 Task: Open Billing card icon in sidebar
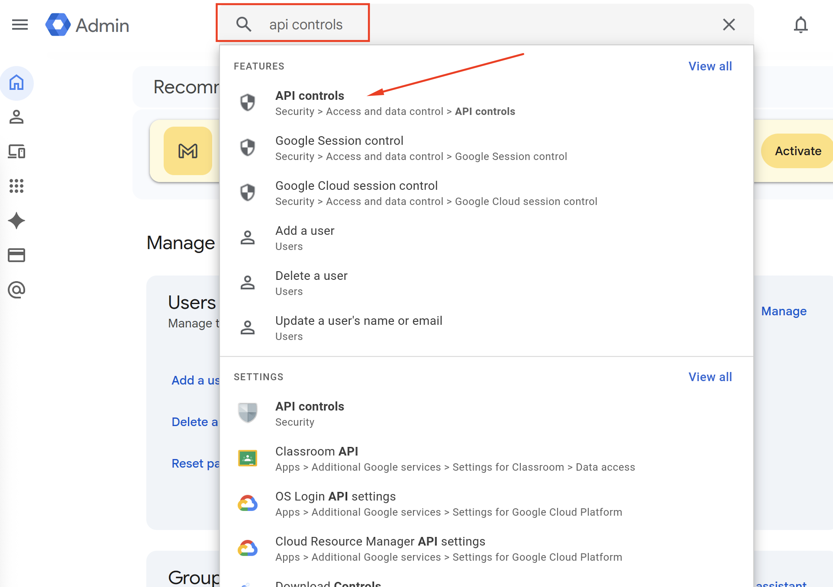pos(17,255)
